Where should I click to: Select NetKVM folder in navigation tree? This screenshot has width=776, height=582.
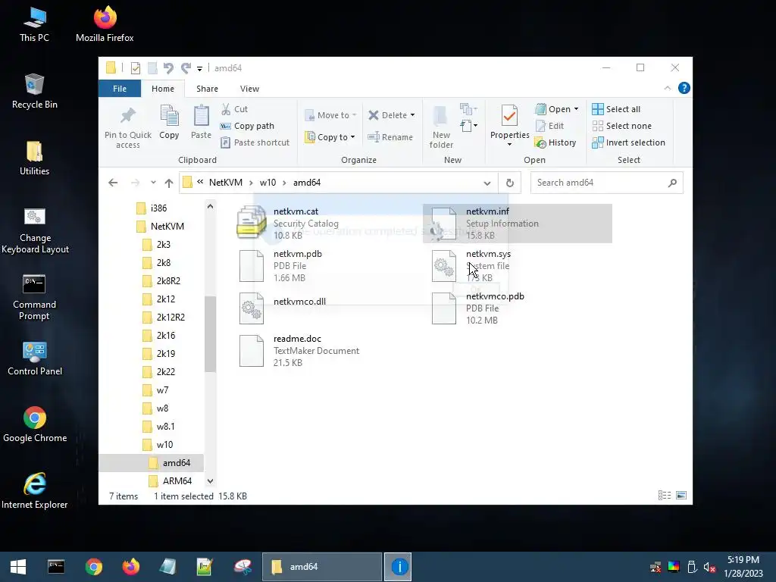click(x=161, y=226)
